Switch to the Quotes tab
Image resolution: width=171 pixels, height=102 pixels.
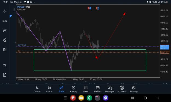point(37,89)
